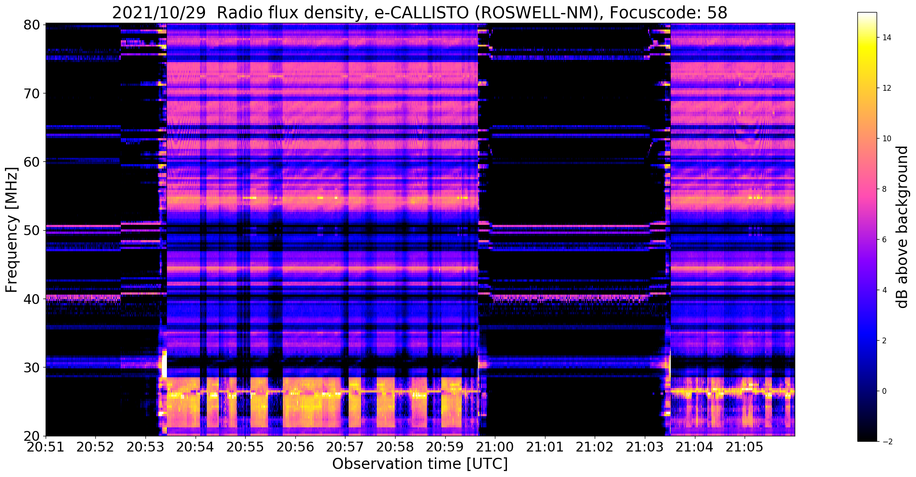The height and width of the screenshot is (477, 916).
Task: Click the colorbar tick label 10
Action: [886, 139]
